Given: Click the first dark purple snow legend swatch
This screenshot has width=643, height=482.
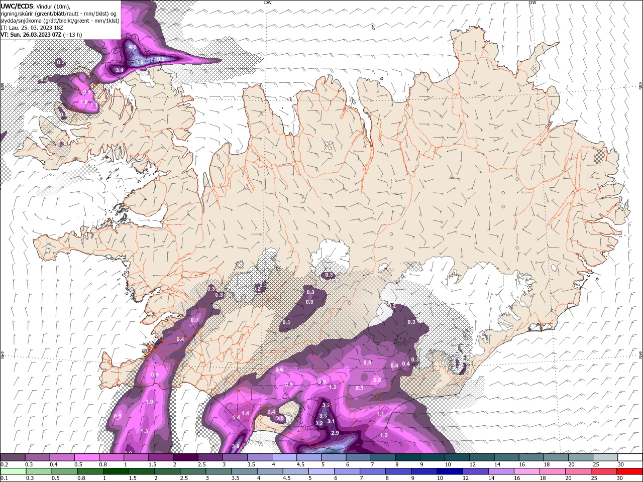Looking at the screenshot, I should coord(13,457).
